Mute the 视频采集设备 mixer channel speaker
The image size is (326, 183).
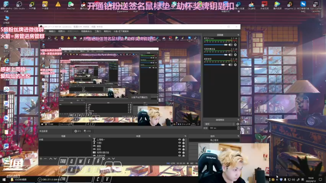[230, 55]
